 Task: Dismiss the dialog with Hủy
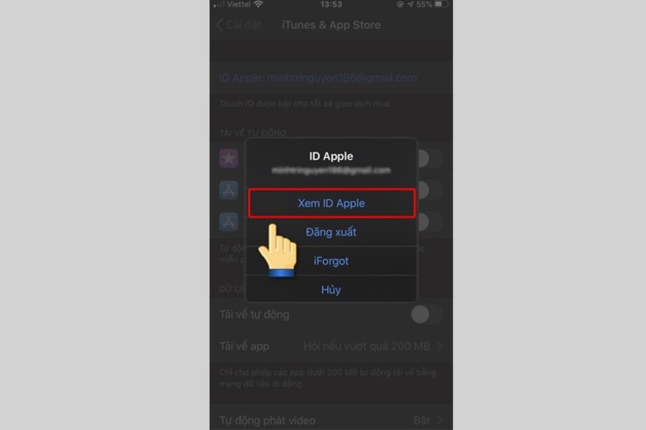click(x=331, y=290)
